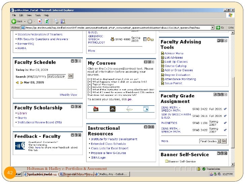
Task: Open the Banner FAQ link
Action: click(26, 44)
